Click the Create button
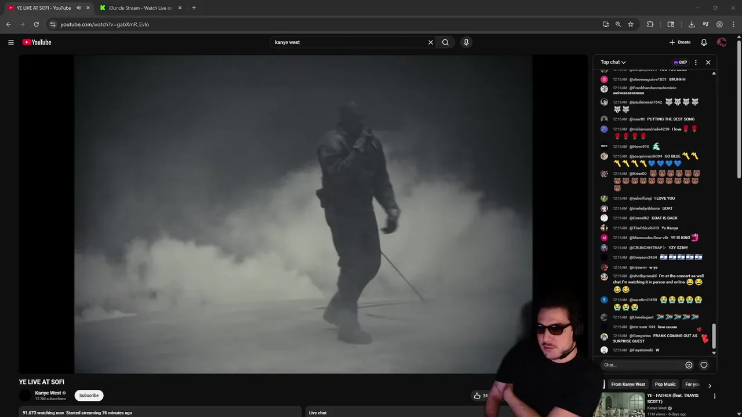The image size is (742, 417). pyautogui.click(x=680, y=42)
